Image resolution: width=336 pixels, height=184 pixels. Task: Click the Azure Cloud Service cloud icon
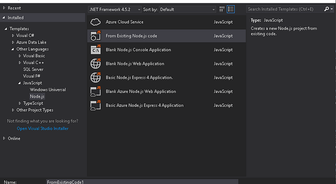[96, 22]
